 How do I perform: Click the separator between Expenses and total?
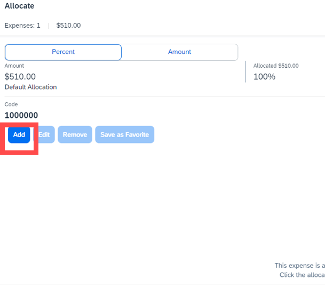[x=48, y=25]
